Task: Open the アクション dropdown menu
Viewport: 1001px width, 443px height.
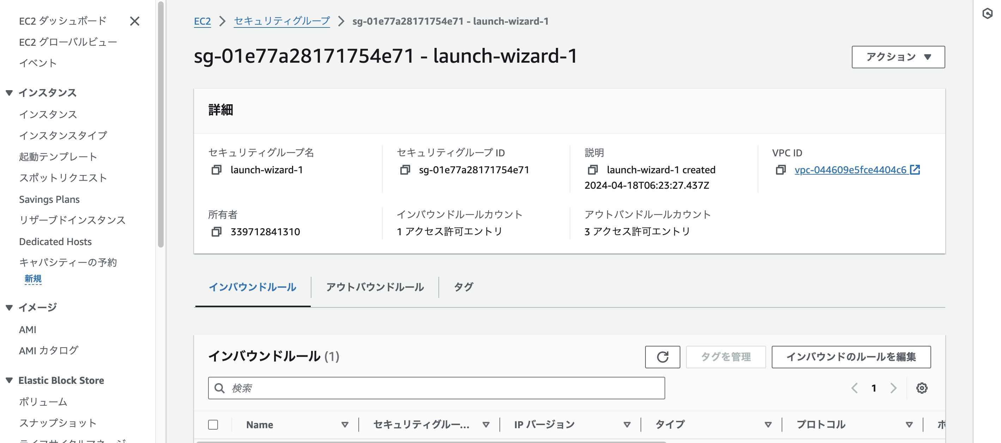Action: point(898,57)
